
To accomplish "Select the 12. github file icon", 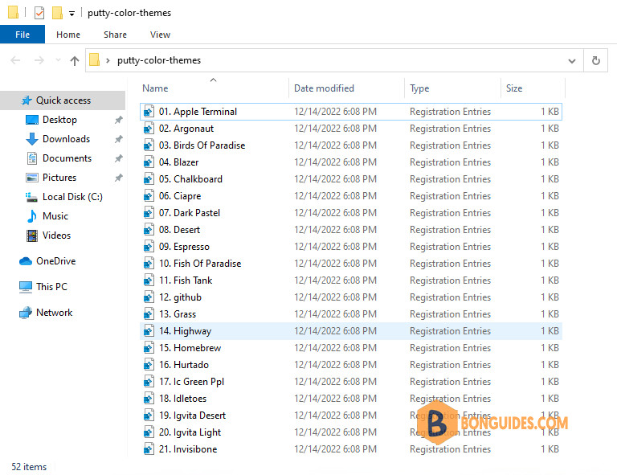I will click(x=149, y=297).
